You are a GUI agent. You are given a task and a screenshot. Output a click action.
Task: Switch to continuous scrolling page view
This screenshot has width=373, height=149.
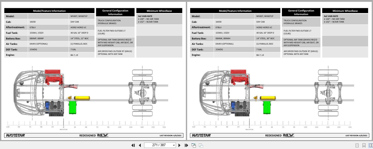click(364, 145)
